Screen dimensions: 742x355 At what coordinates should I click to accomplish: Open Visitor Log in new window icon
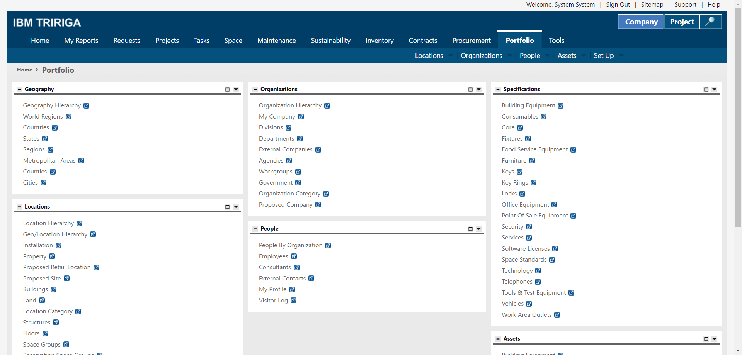[x=294, y=301]
